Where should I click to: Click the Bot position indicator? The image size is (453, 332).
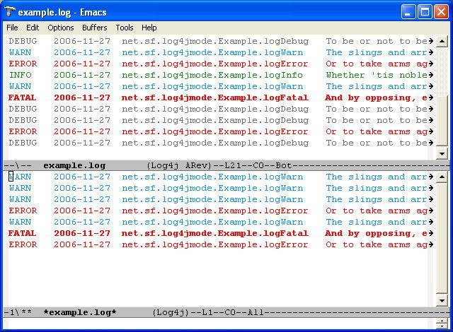click(x=283, y=166)
